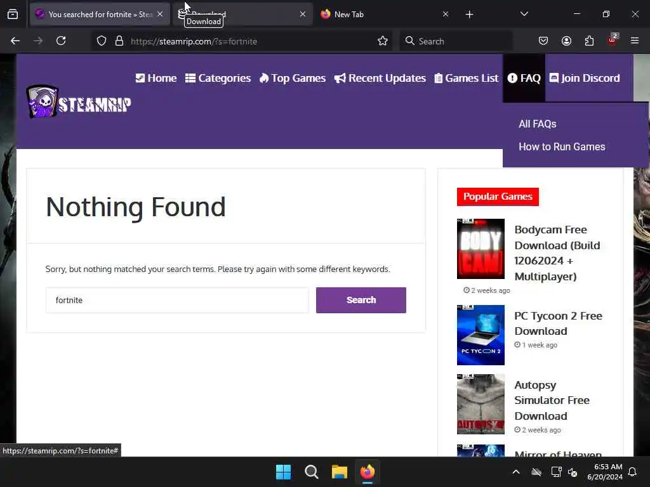This screenshot has height=487, width=650.
Task: Open PC Tycoon 2 thumbnail
Action: 481,335
